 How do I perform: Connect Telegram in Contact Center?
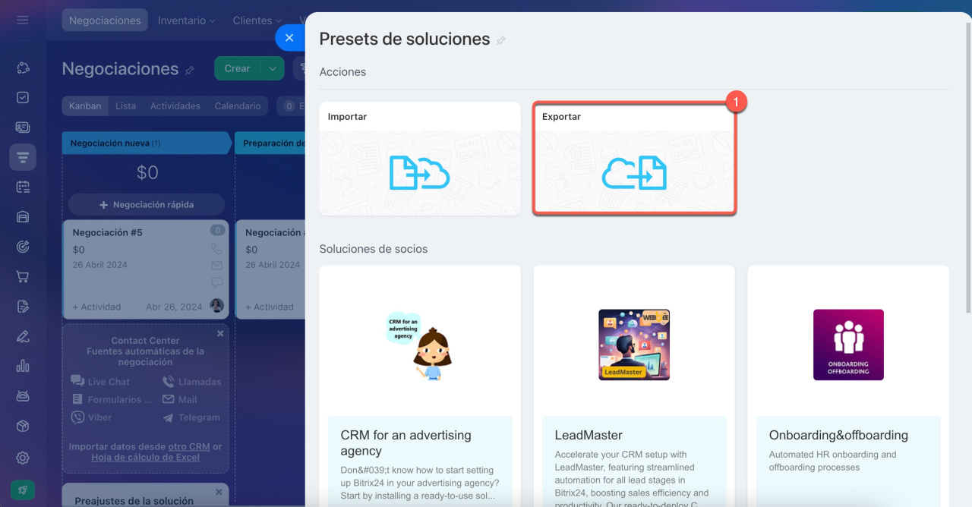(x=191, y=417)
